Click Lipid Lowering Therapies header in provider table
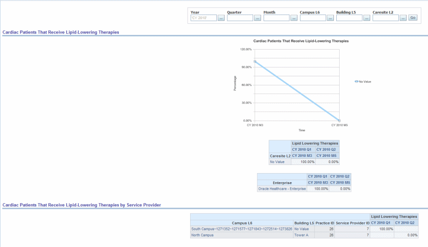Viewport: 428px width, 247px height. tap(394, 216)
